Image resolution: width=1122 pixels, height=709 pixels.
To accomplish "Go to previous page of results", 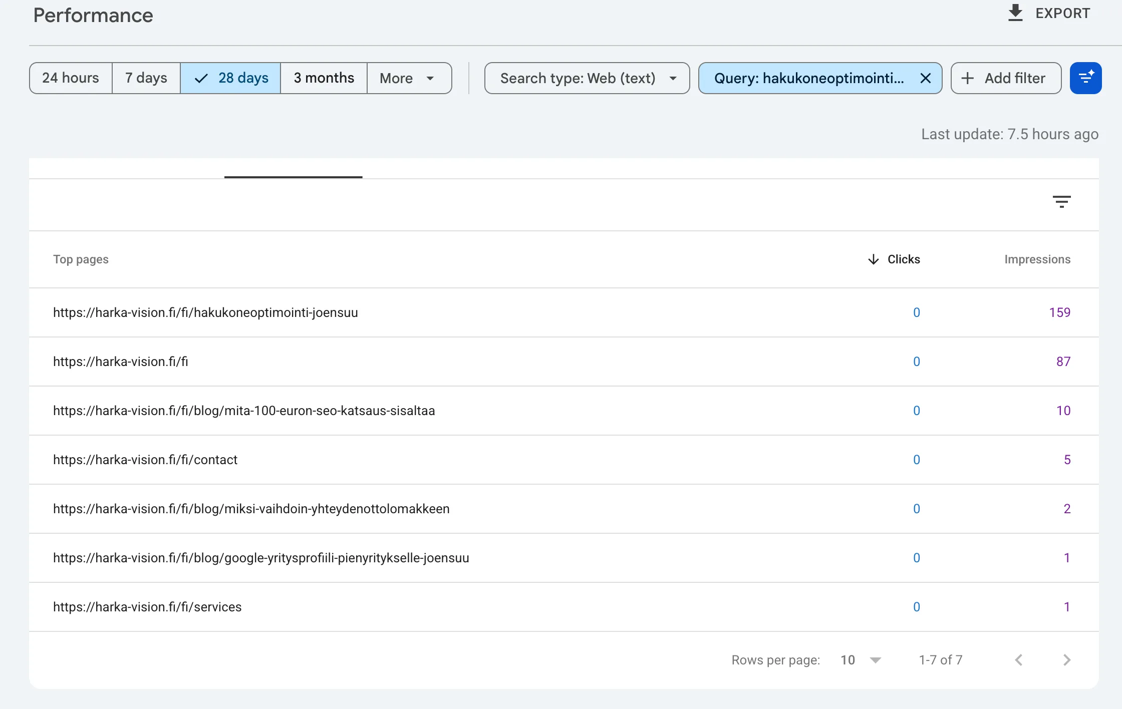I will click(1019, 660).
